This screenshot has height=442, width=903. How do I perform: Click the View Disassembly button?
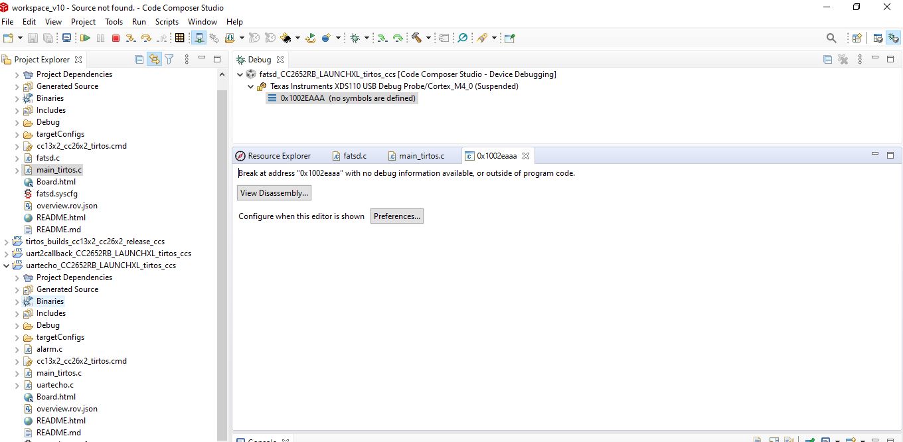pos(274,193)
